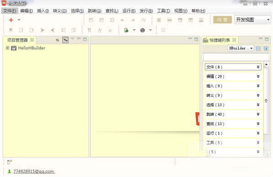
Task: Click the last toolbar icon in the second row
Action: click(163, 30)
